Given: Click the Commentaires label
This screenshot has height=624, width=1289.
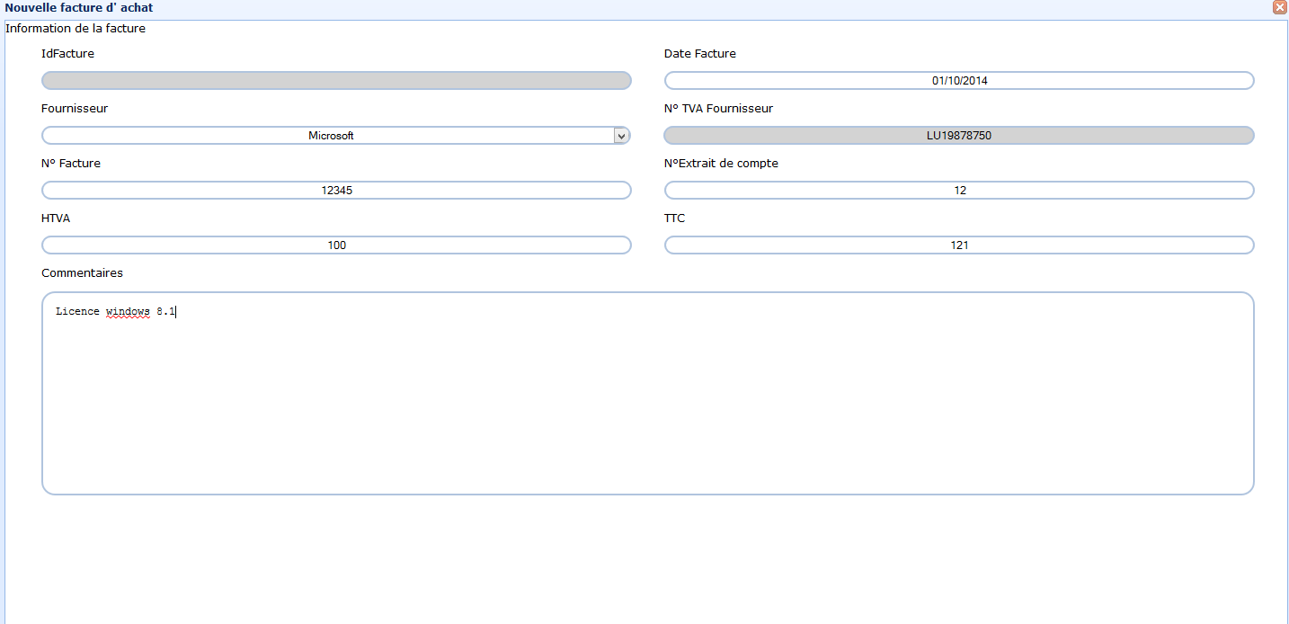Looking at the screenshot, I should point(82,272).
